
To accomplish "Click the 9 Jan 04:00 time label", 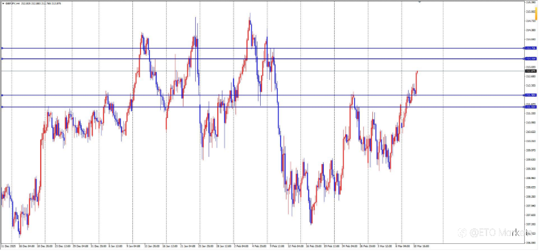I will pos(134,246).
